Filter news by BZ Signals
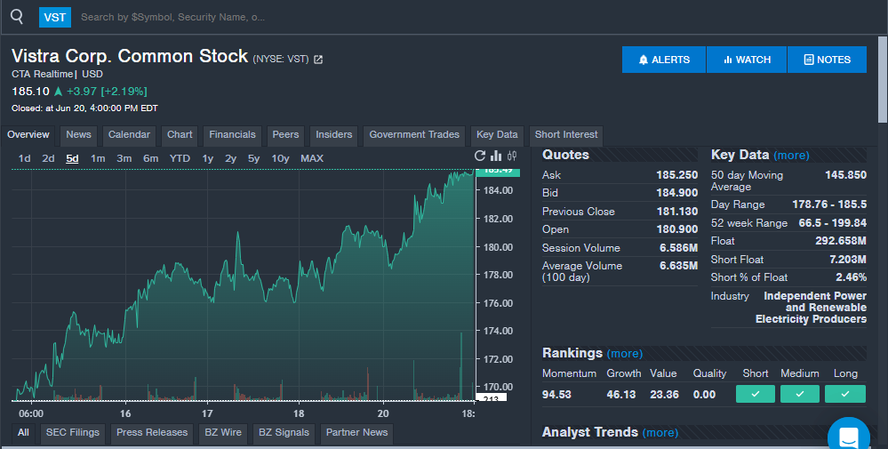The height and width of the screenshot is (449, 888). (x=284, y=433)
